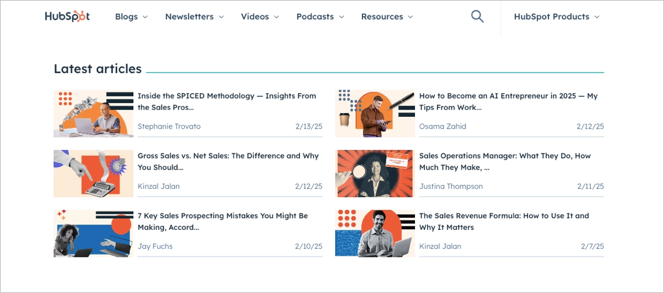
Task: Open the Podcasts navigation menu
Action: 320,17
